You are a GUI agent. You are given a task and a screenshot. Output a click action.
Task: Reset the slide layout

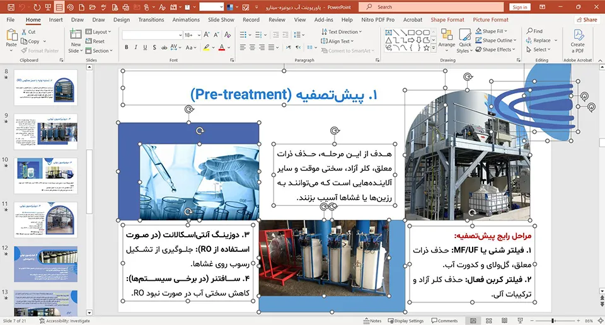tap(95, 41)
